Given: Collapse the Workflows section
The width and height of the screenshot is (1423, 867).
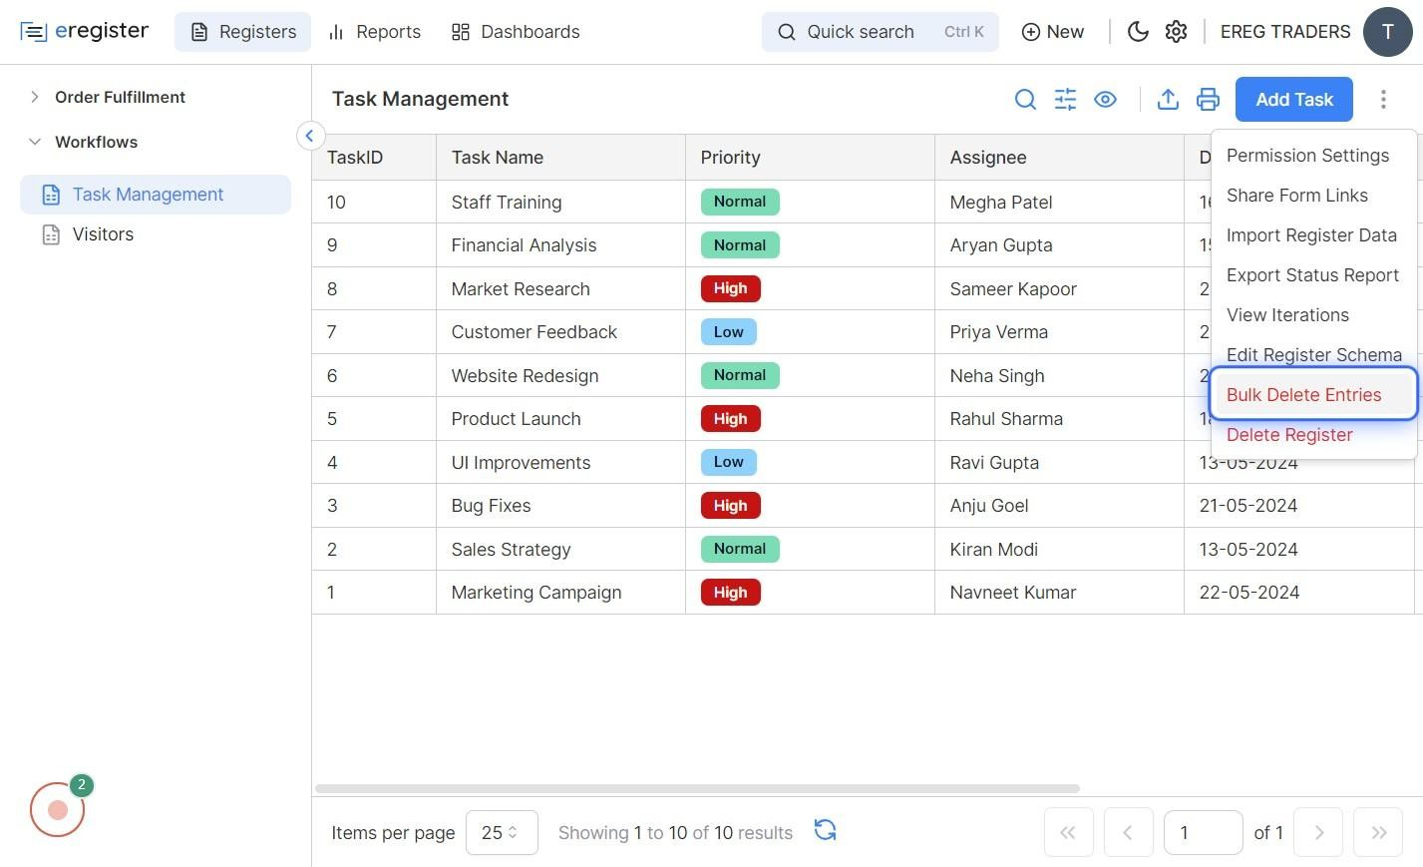Looking at the screenshot, I should [x=35, y=142].
